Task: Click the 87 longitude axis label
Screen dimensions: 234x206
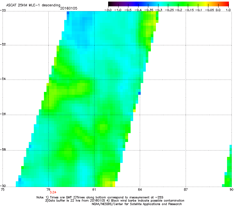Action: point(186,190)
